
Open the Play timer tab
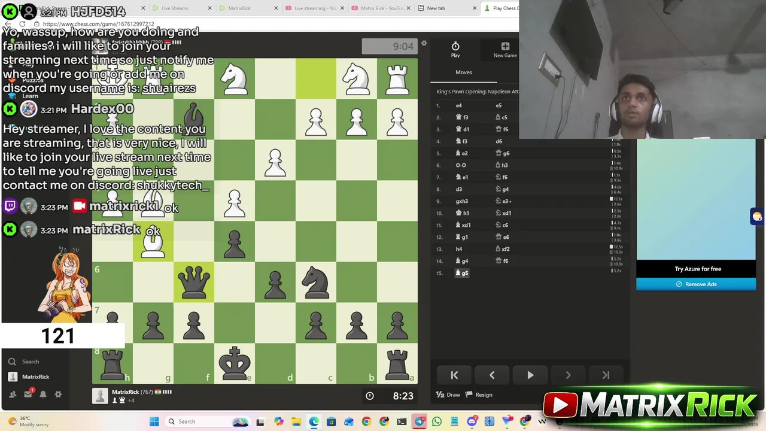[x=455, y=50]
